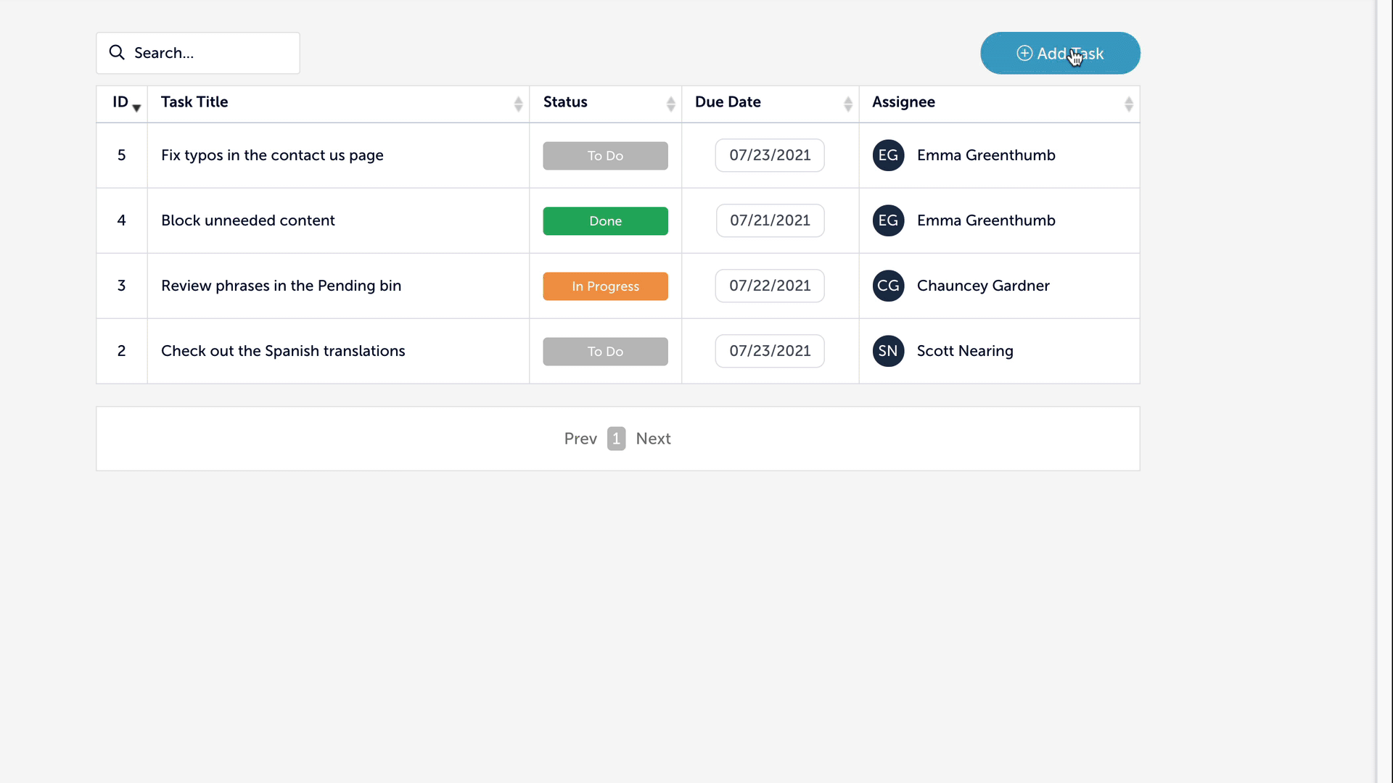Open Done status for Block unneeded content
The width and height of the screenshot is (1393, 783).
point(605,221)
